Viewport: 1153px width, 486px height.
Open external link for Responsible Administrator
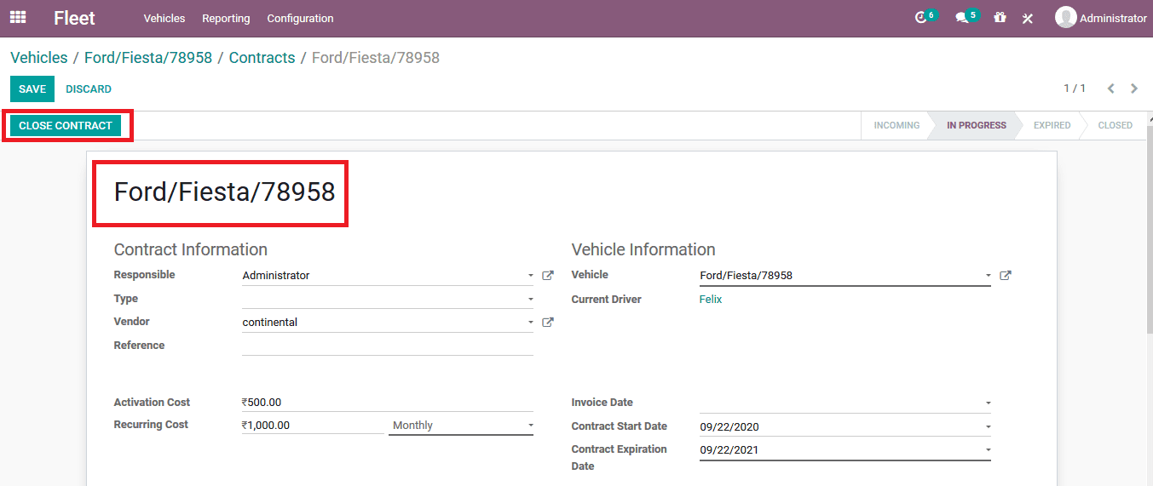click(548, 276)
